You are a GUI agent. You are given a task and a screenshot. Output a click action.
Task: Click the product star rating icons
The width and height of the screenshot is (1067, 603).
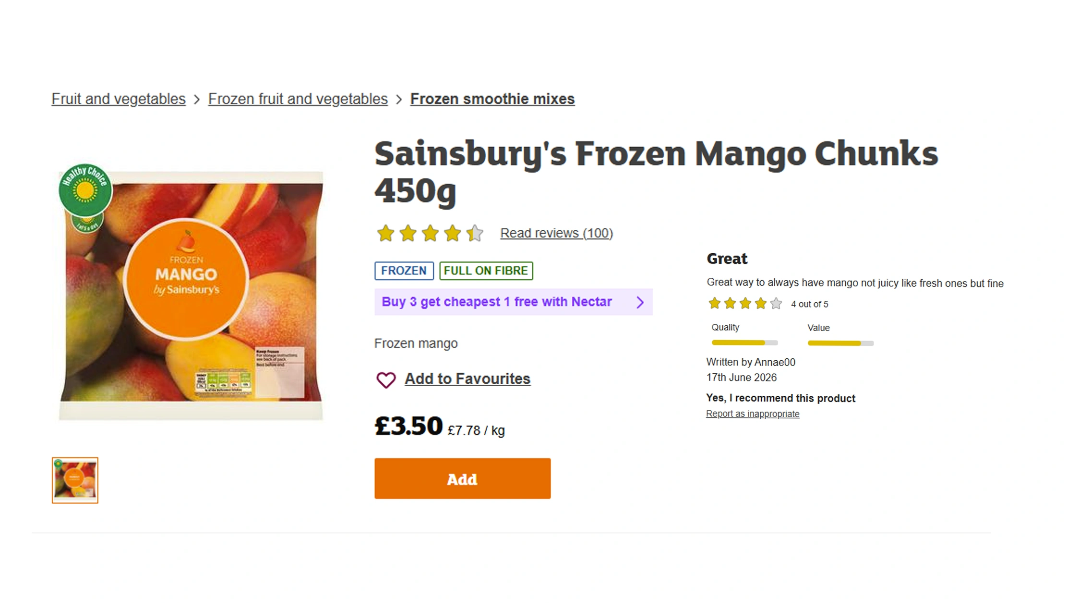pos(430,233)
